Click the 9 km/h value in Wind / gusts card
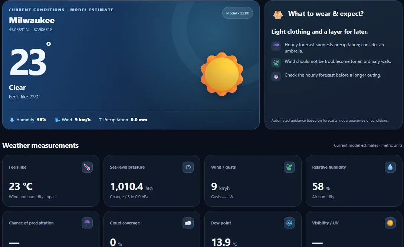Screen dimensions: 404x247 point(220,187)
